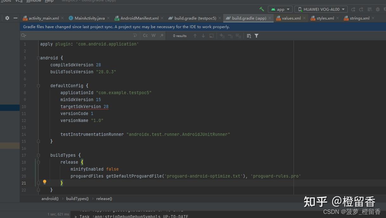Close the activity_main.xml tab
Screen dimensions: 386x218
pos(62,18)
